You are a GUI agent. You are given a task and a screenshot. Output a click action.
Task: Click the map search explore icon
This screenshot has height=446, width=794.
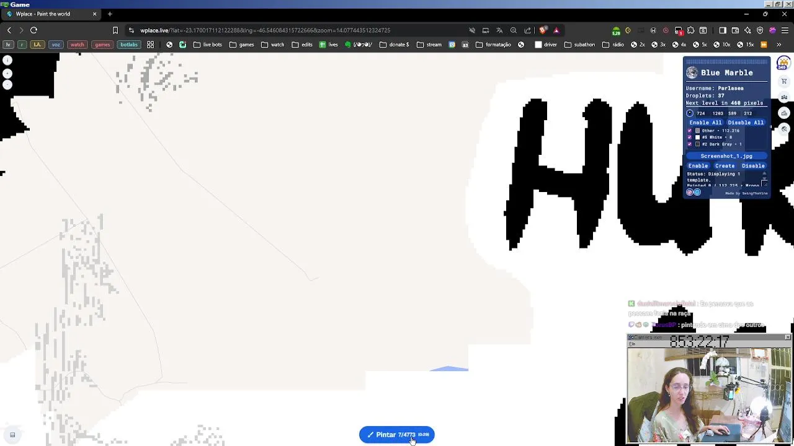click(784, 129)
